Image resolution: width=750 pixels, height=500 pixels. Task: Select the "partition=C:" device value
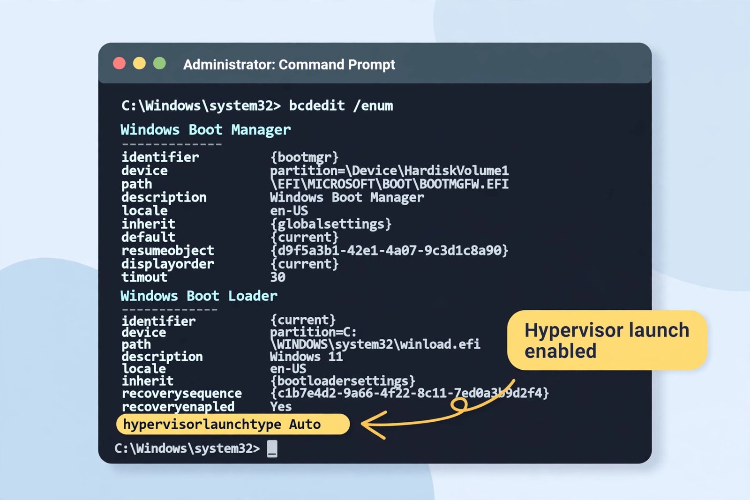(x=313, y=332)
